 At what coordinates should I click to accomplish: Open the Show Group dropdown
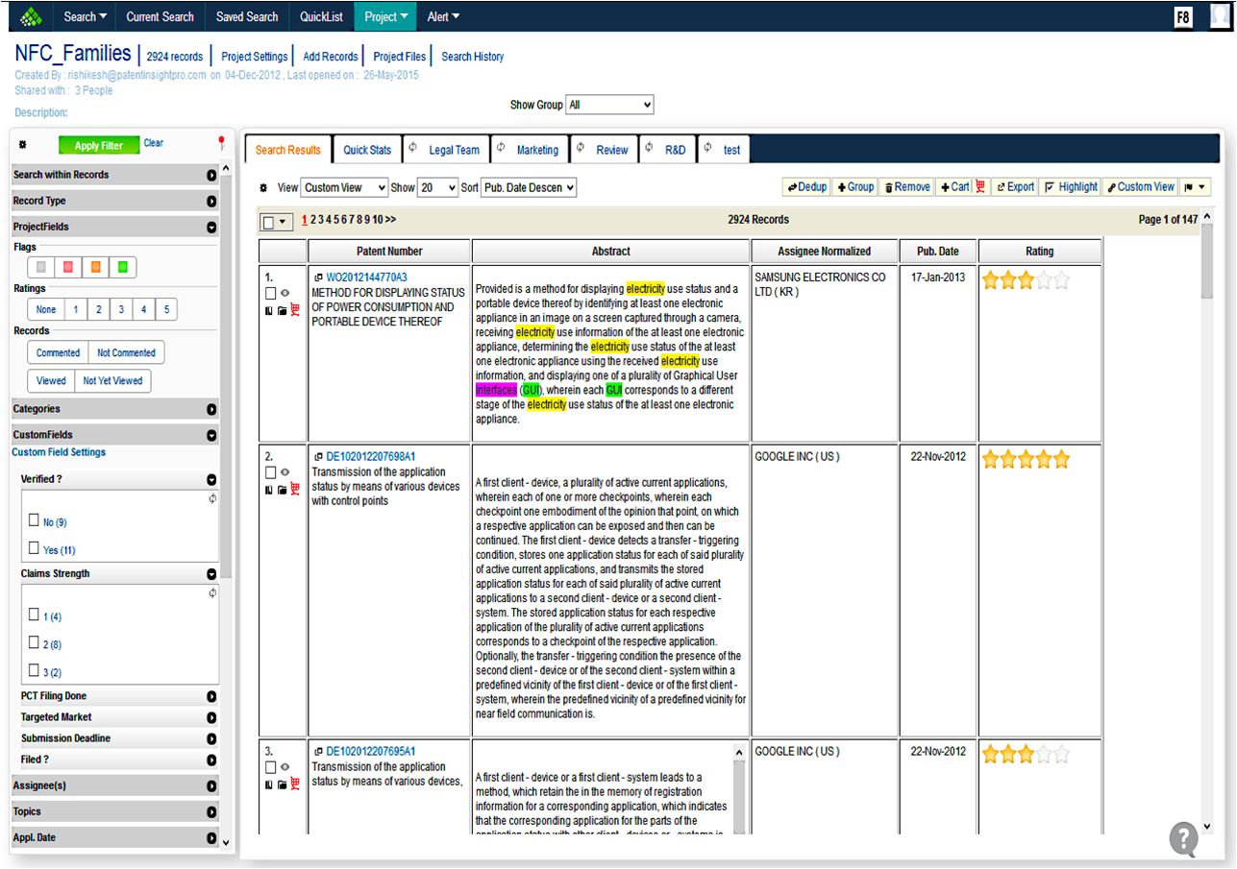tap(609, 105)
